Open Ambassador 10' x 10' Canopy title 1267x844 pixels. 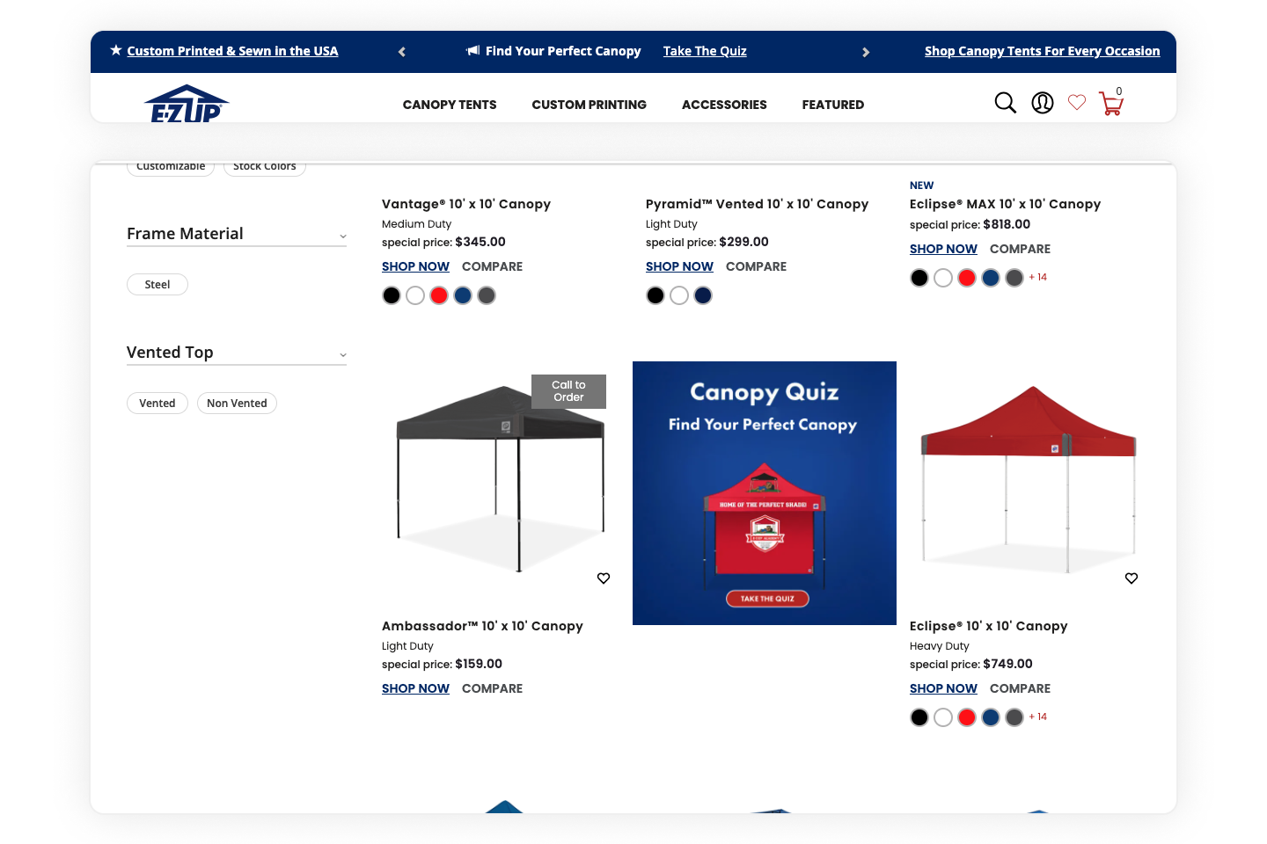482,626
